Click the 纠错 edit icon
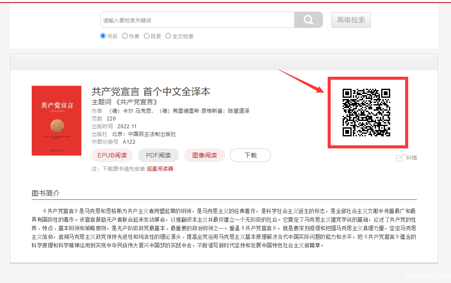Image resolution: width=451 pixels, height=283 pixels. coord(400,158)
